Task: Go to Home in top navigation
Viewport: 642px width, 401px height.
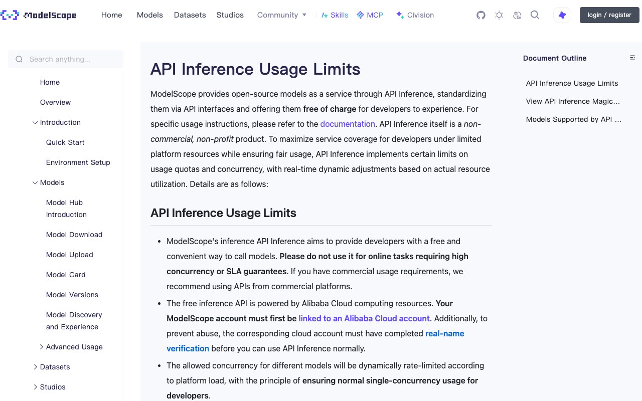Action: click(x=112, y=15)
